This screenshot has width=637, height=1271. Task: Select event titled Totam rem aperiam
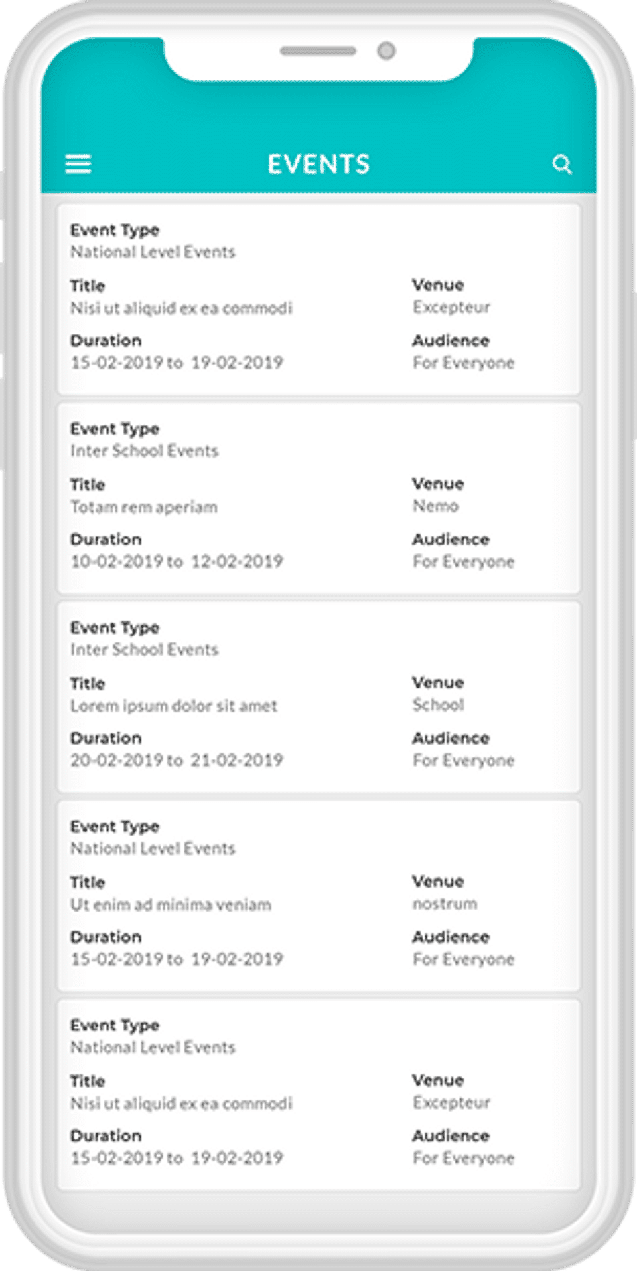pyautogui.click(x=144, y=507)
